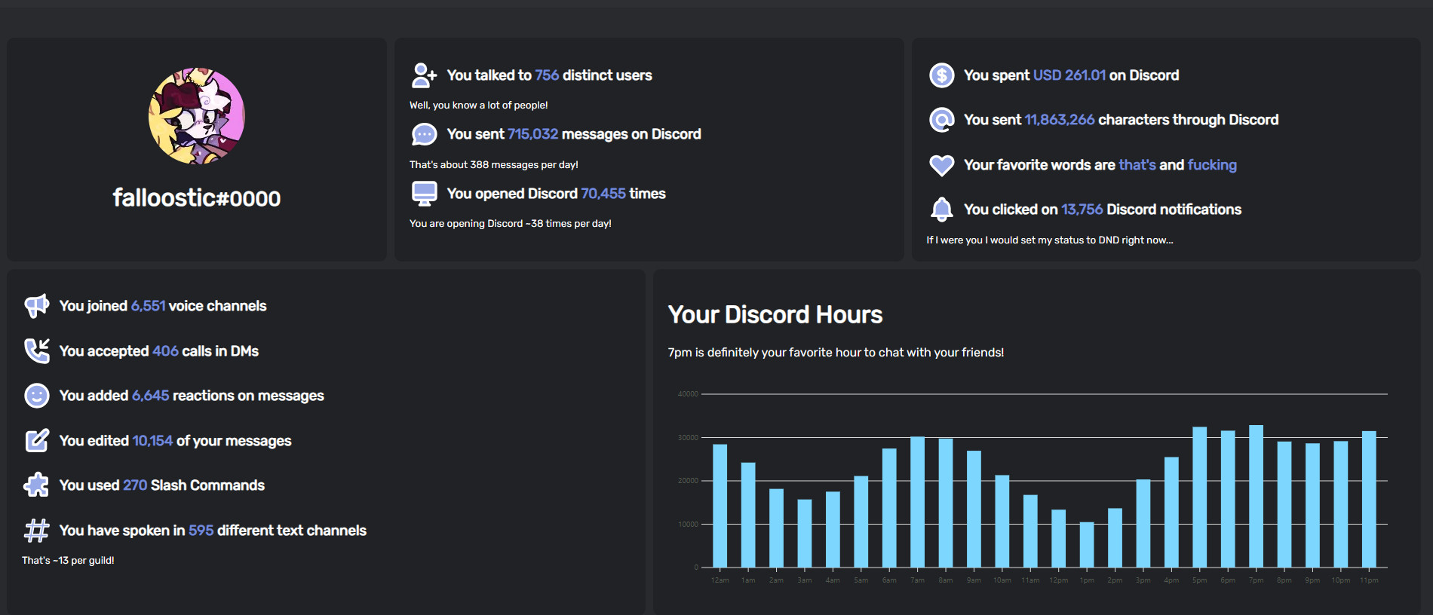This screenshot has width=1433, height=615.
Task: Click the distinct users person-plus icon
Action: click(425, 75)
